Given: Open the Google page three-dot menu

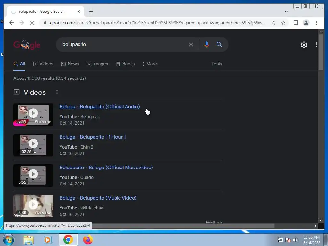Looking at the screenshot, I should 316,45.
